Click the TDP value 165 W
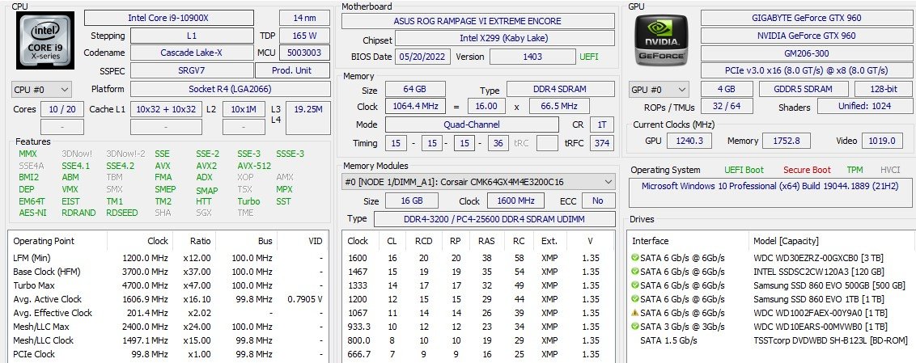This screenshot has width=916, height=363. point(304,36)
